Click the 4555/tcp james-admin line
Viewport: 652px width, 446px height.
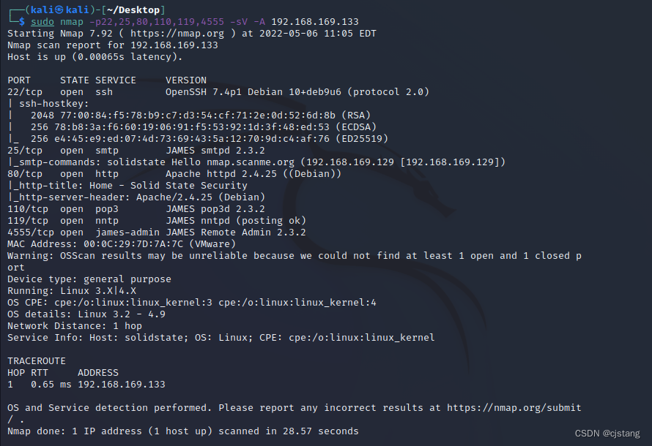pyautogui.click(x=156, y=233)
